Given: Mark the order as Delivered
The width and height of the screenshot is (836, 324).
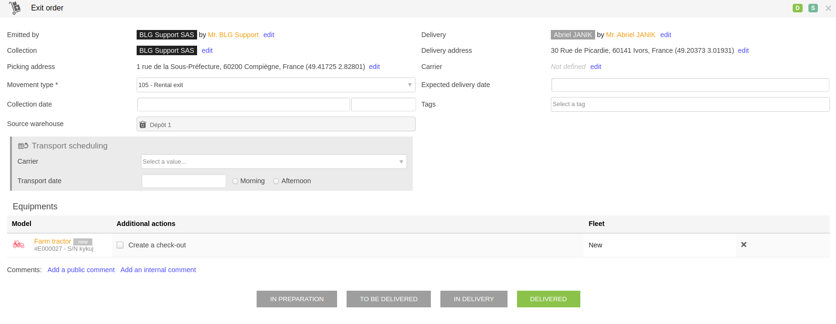Looking at the screenshot, I should 548,299.
